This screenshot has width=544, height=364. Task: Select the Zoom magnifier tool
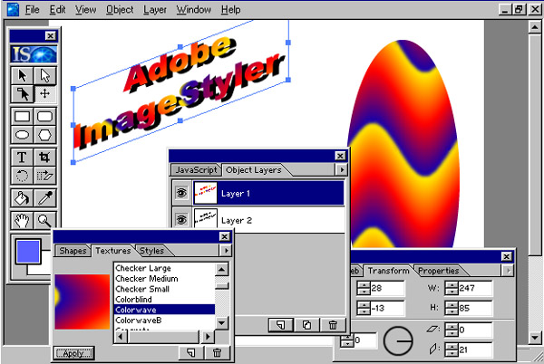click(45, 220)
